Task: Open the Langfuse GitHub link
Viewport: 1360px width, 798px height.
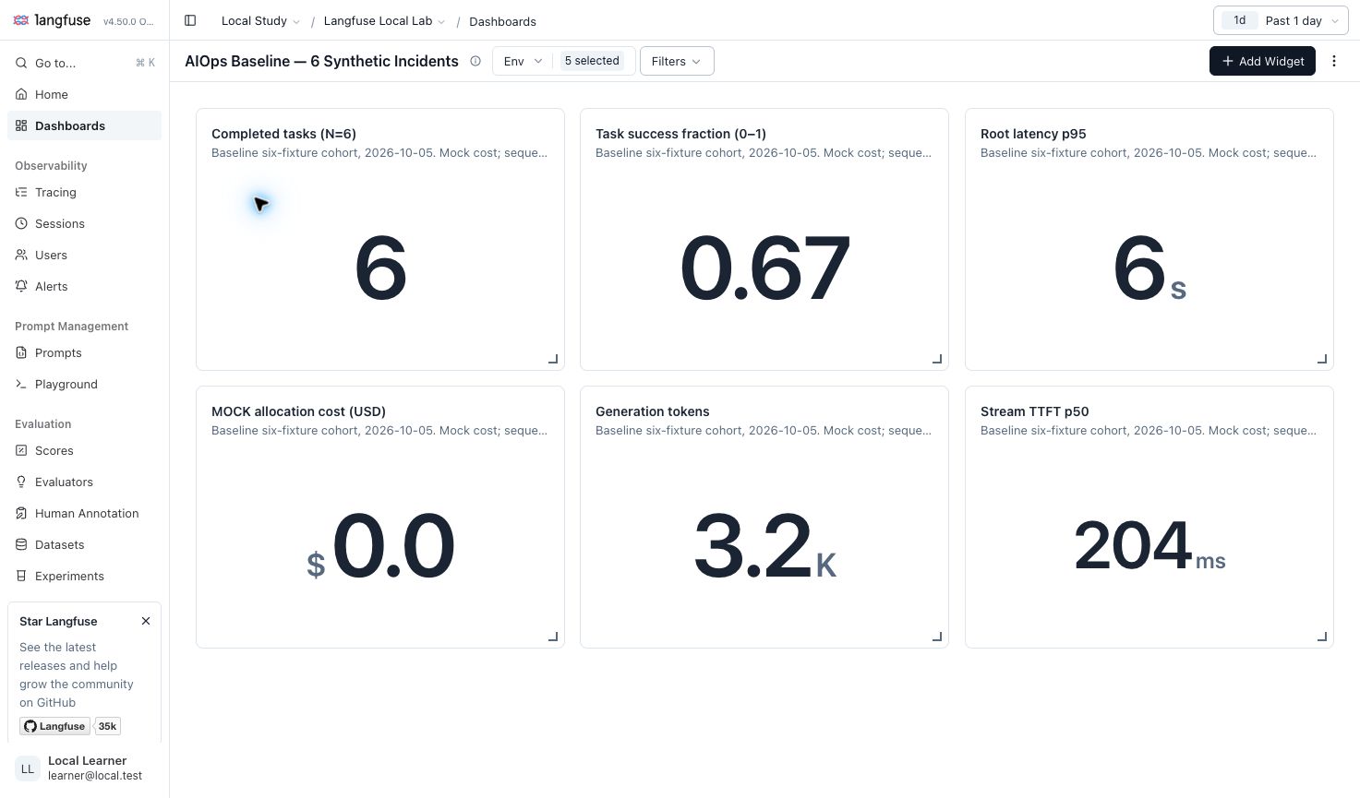Action: pyautogui.click(x=54, y=726)
